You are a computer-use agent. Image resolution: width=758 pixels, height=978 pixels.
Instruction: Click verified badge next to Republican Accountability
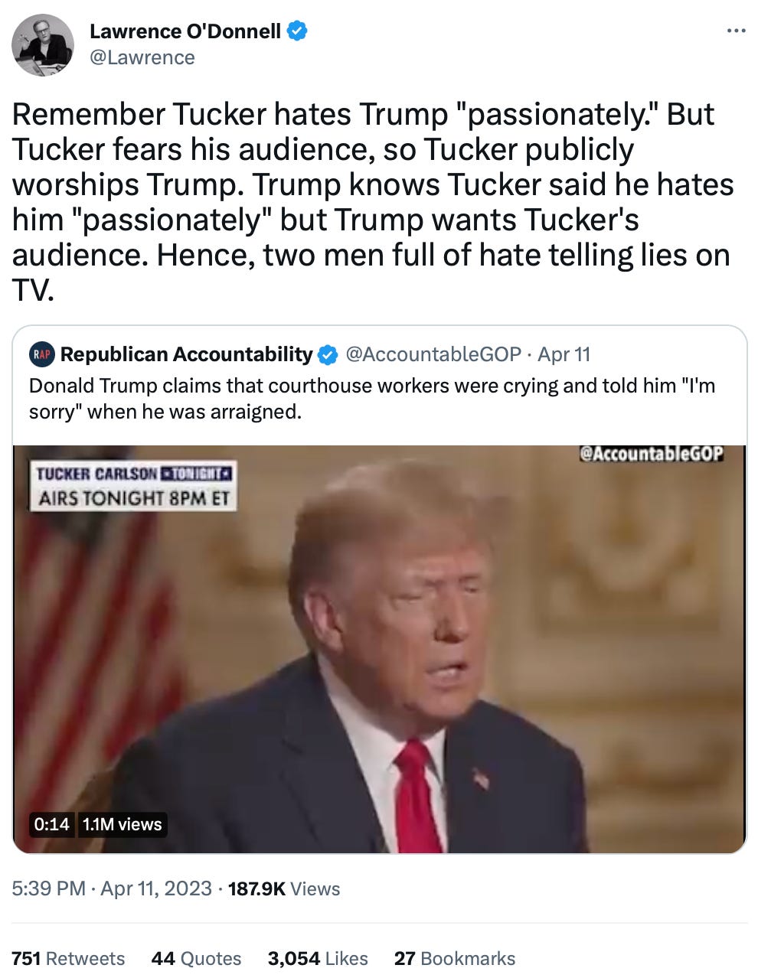pos(328,354)
